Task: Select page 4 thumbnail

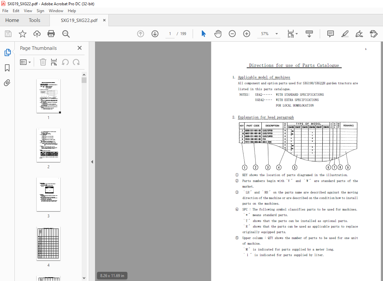Action: pos(48,243)
